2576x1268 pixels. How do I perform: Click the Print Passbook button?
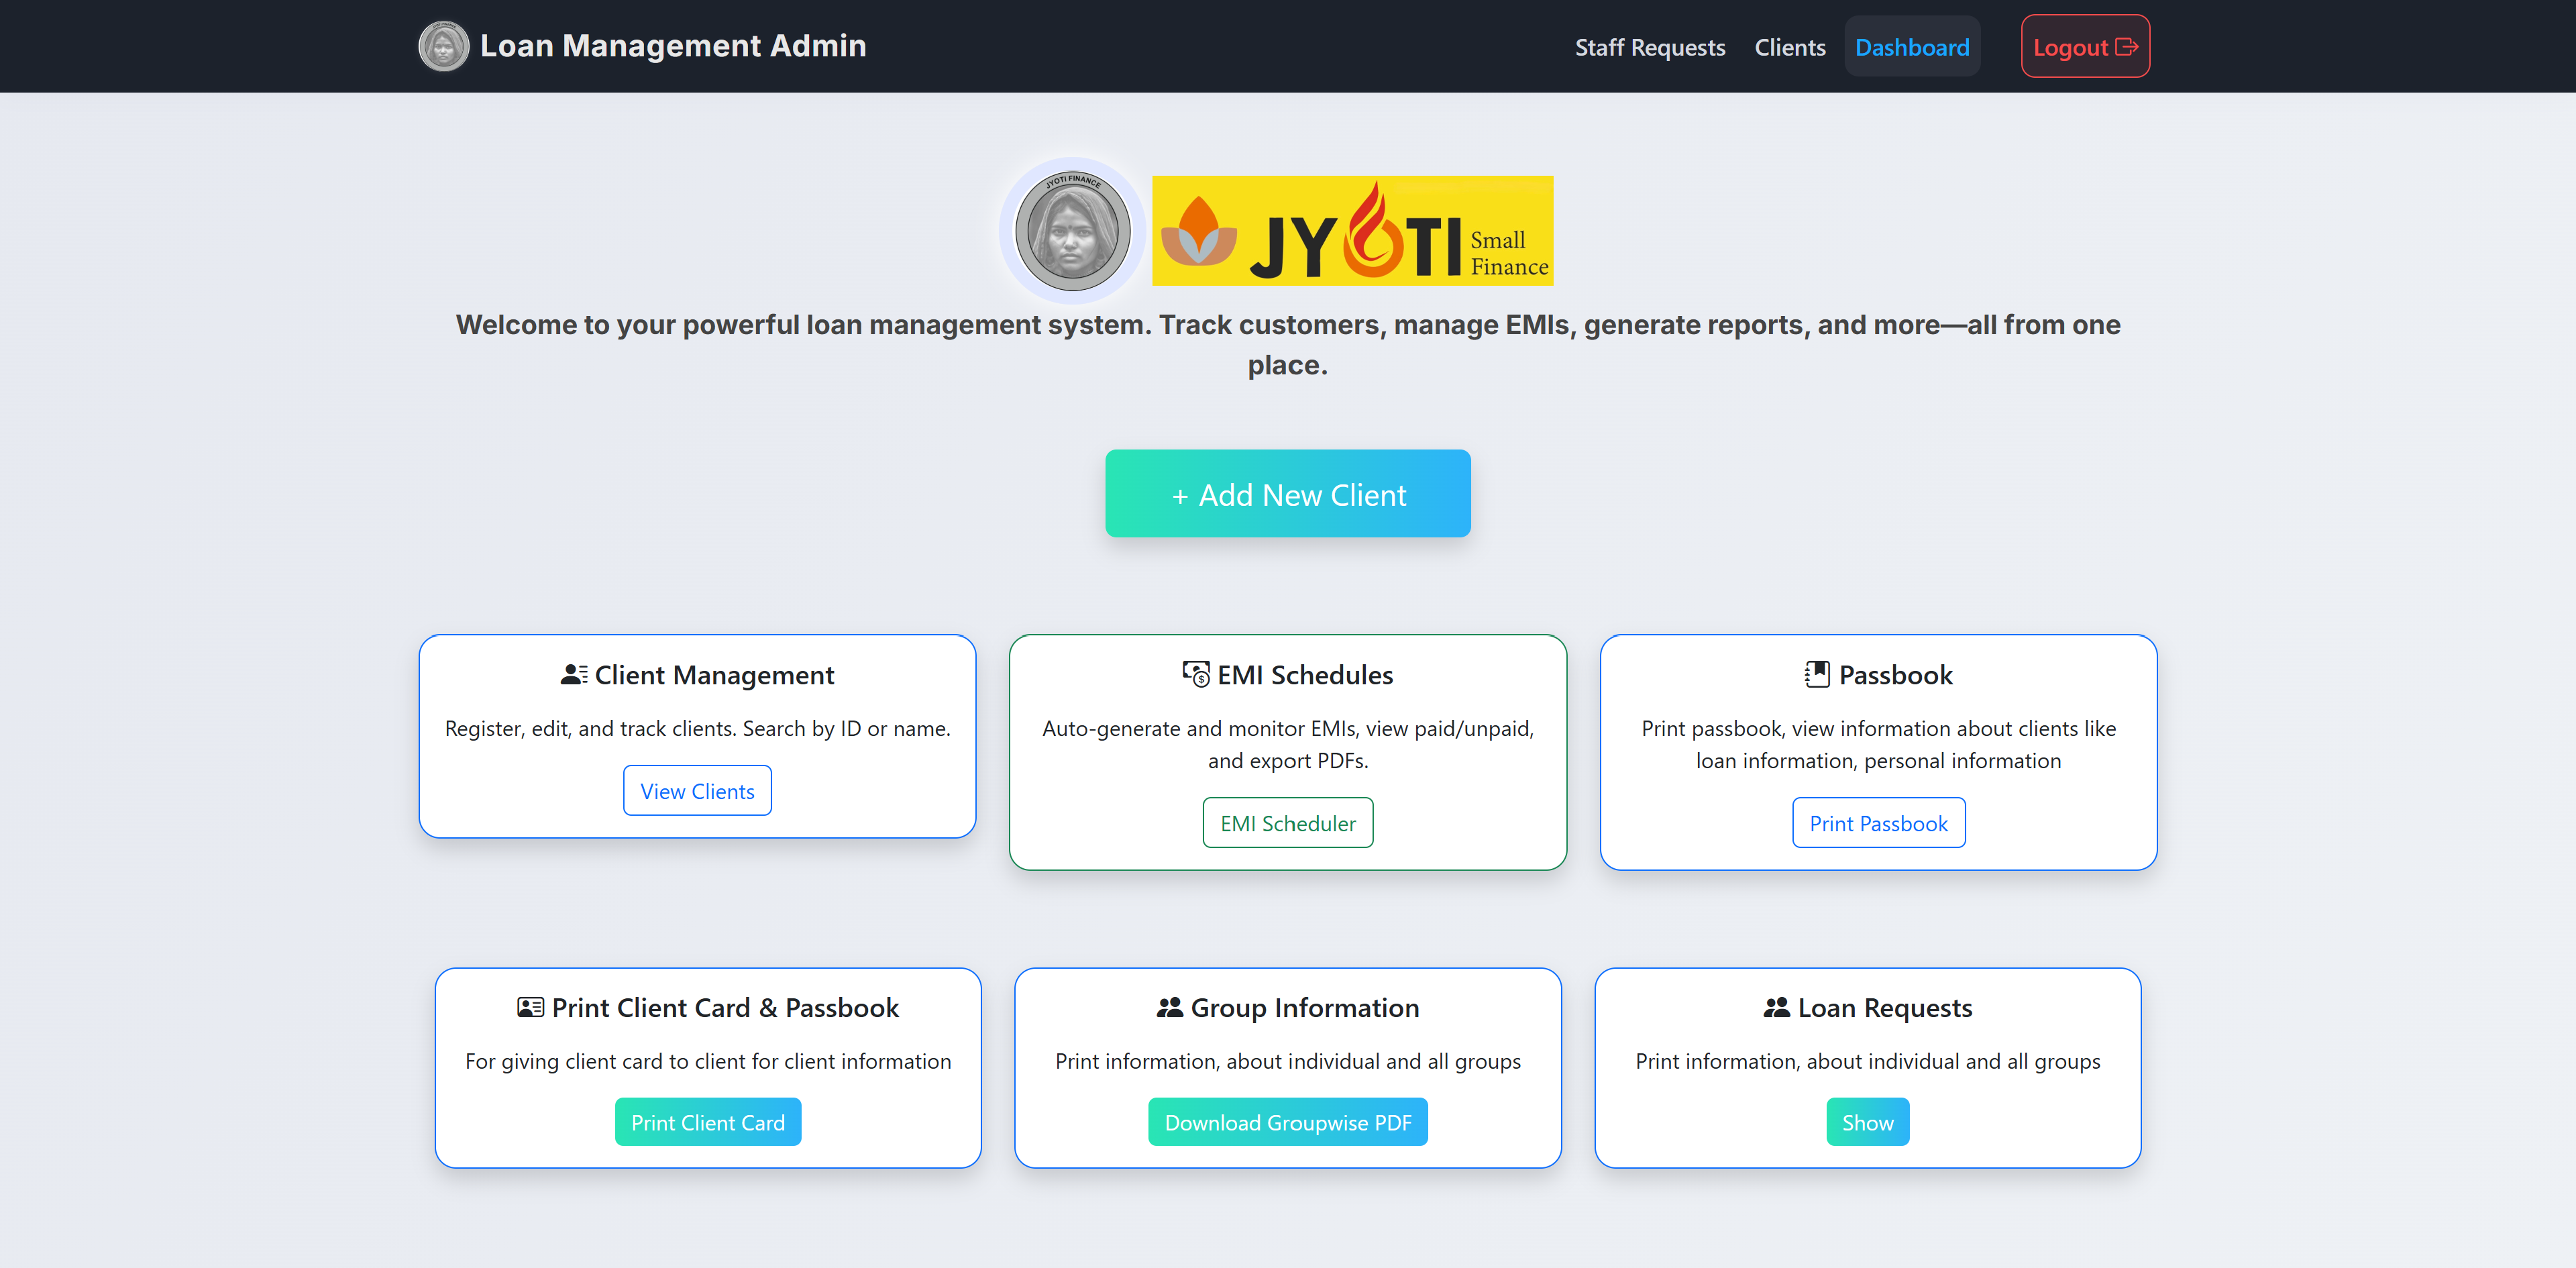pyautogui.click(x=1877, y=823)
